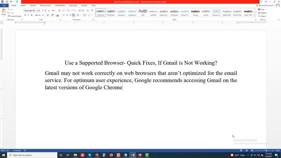Toggle Strikethrough formatting
281x158 pixels.
click(x=36, y=15)
